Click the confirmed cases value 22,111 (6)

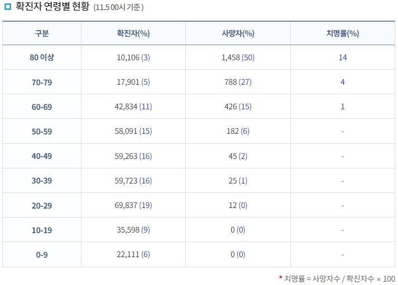pos(133,254)
